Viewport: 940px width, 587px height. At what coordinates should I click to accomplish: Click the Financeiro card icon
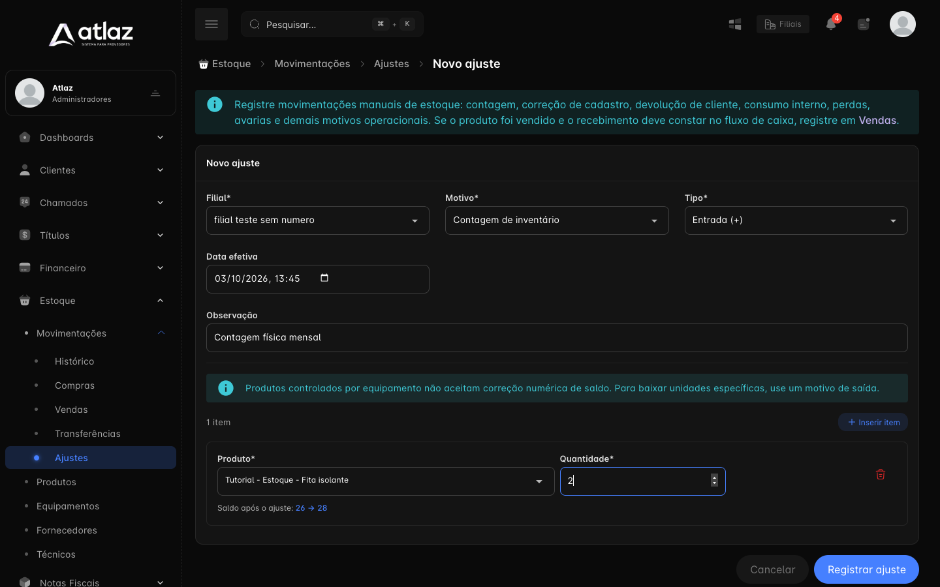tap(25, 268)
